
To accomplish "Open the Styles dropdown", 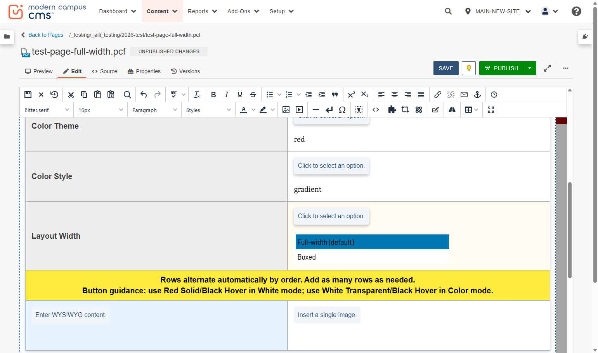I will point(208,110).
